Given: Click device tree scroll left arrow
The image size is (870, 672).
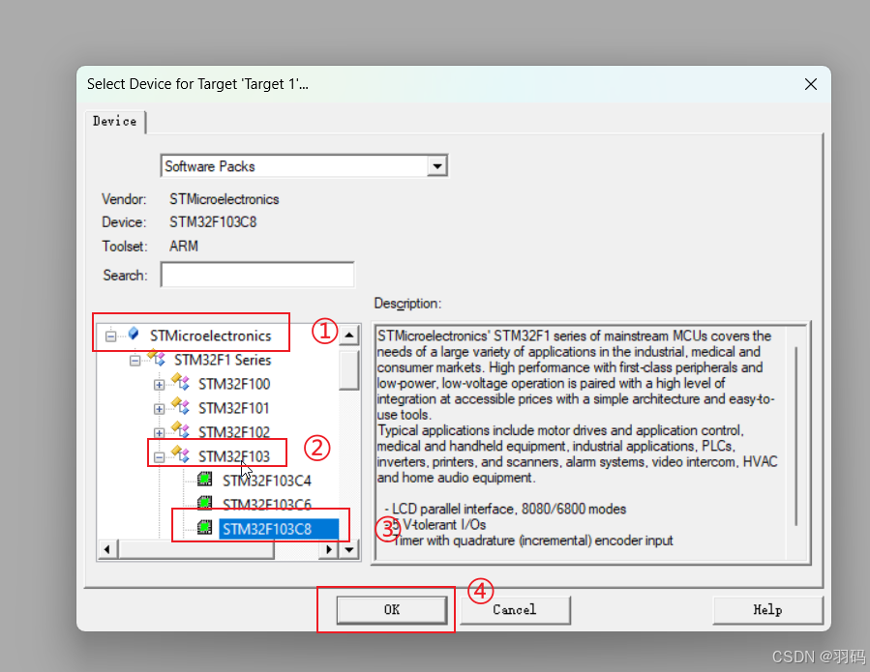Looking at the screenshot, I should click(107, 549).
